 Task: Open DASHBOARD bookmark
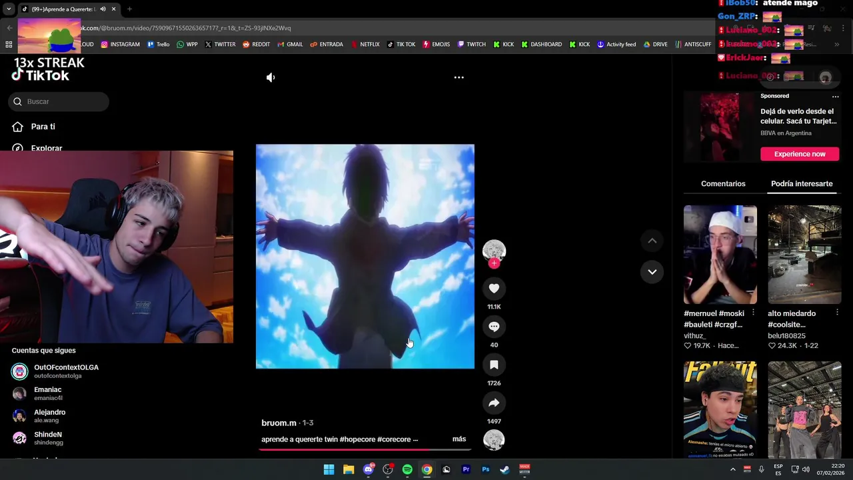point(541,45)
